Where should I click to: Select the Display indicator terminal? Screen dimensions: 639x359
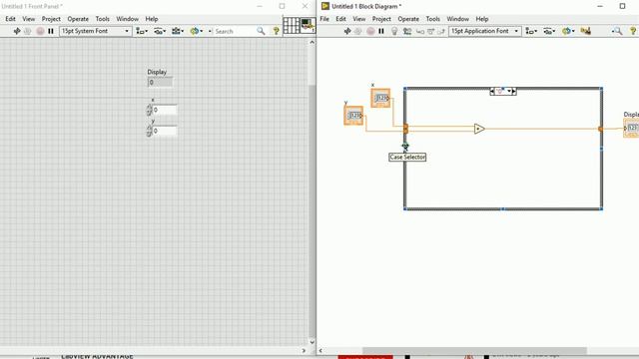pos(631,128)
